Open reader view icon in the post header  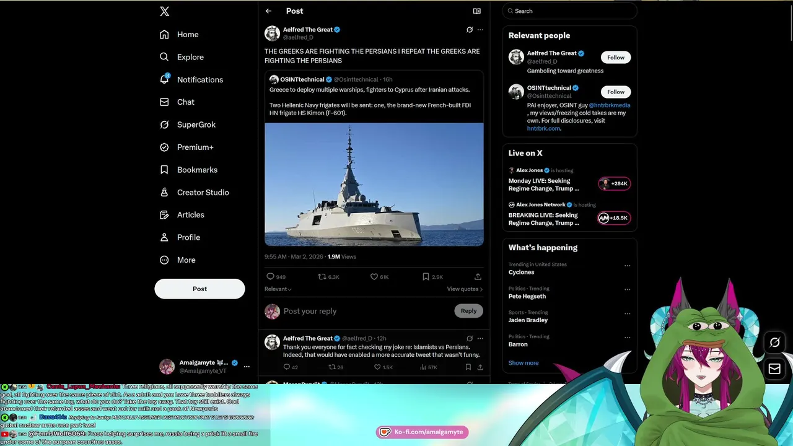point(477,11)
